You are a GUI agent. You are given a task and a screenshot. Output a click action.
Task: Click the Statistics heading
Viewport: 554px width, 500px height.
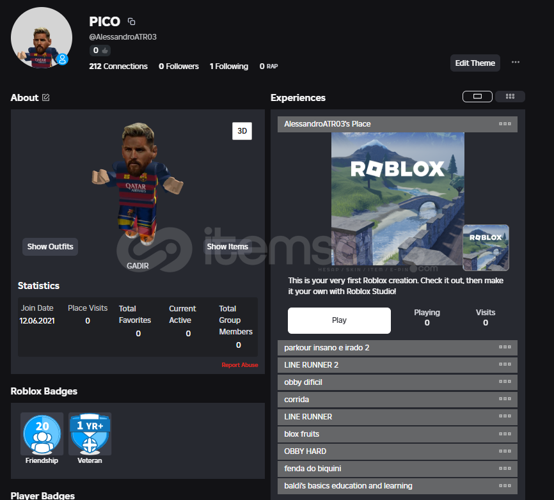38,286
